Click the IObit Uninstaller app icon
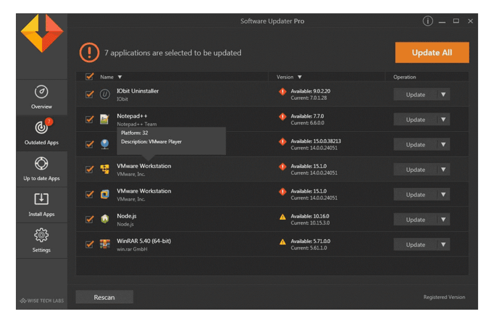This screenshot has width=494, height=323. tap(105, 94)
